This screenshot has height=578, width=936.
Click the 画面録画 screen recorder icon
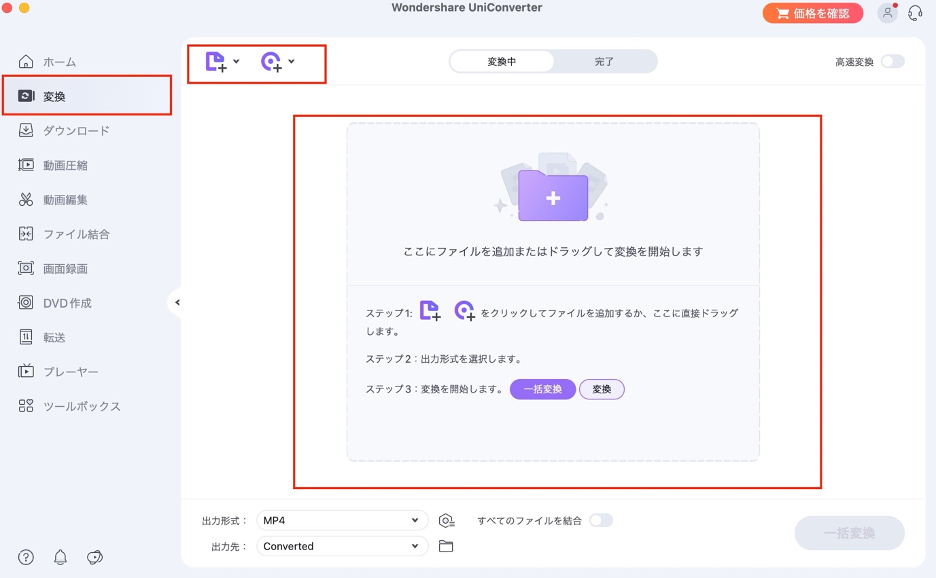point(26,268)
